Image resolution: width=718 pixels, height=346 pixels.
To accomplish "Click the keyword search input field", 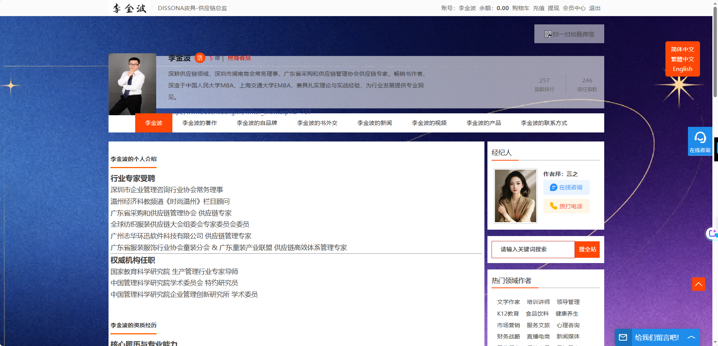I will [533, 249].
